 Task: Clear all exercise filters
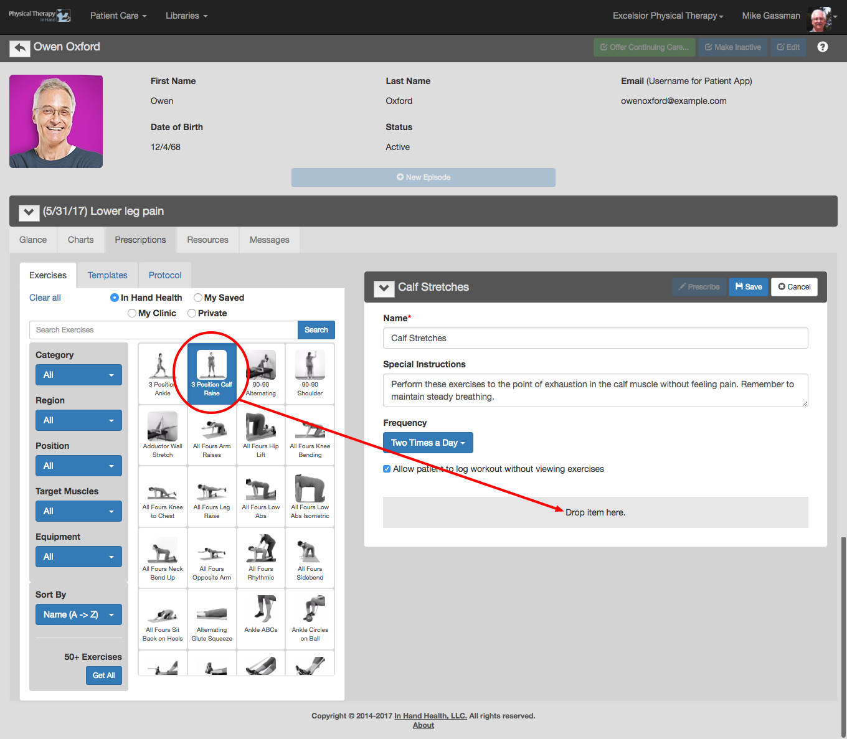click(45, 298)
